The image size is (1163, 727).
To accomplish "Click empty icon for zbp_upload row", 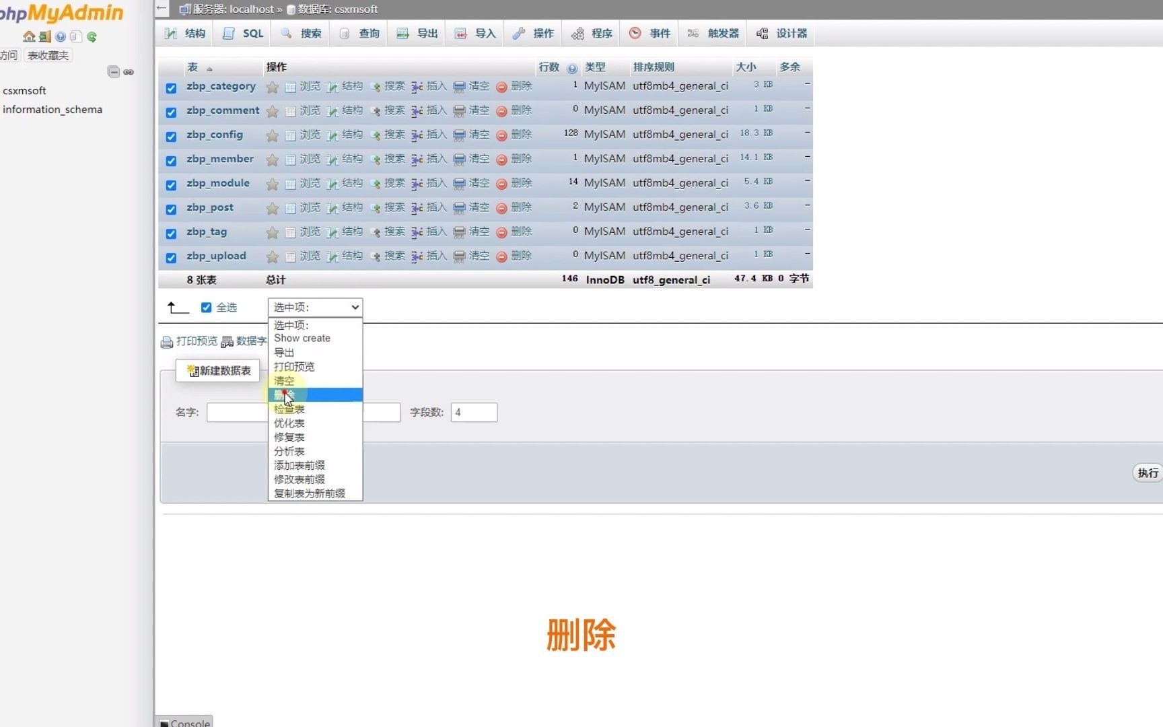I will point(459,256).
